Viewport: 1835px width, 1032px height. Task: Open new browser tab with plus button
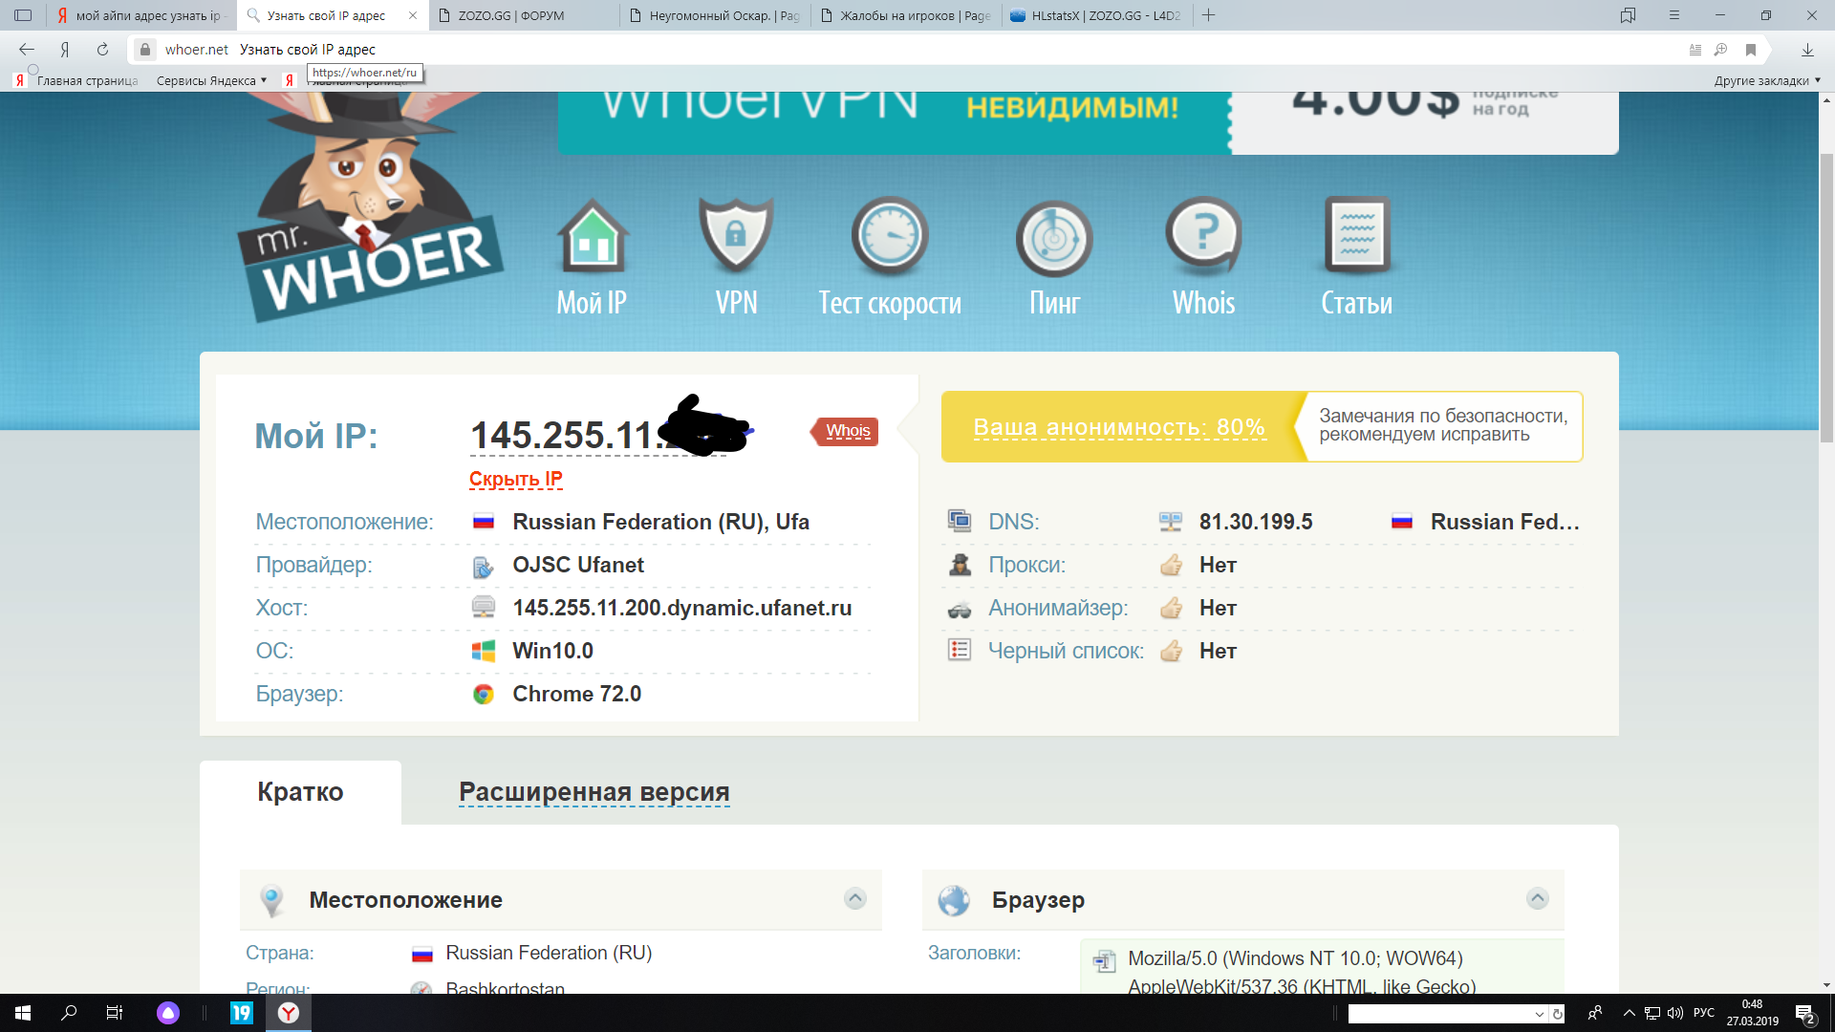[x=1208, y=15]
